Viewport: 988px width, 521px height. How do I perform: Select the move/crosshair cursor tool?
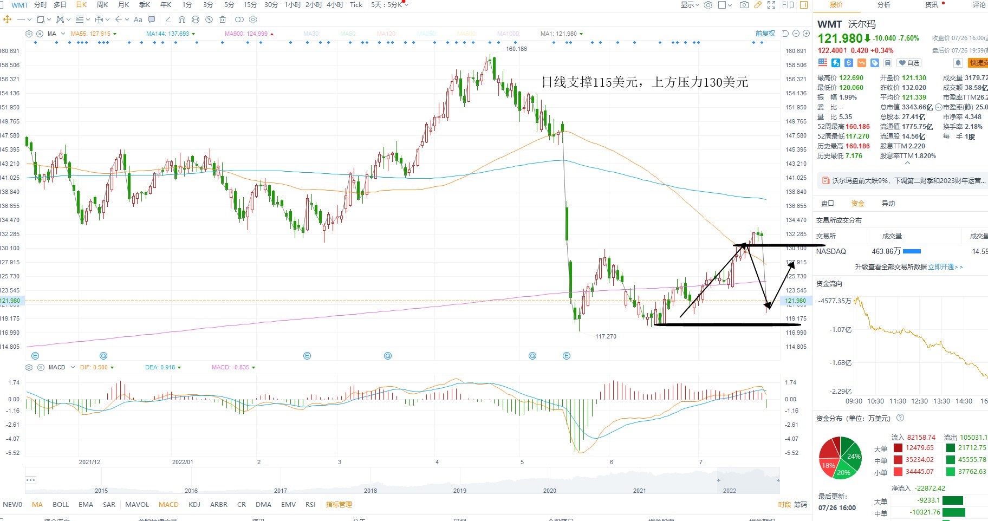(7, 19)
